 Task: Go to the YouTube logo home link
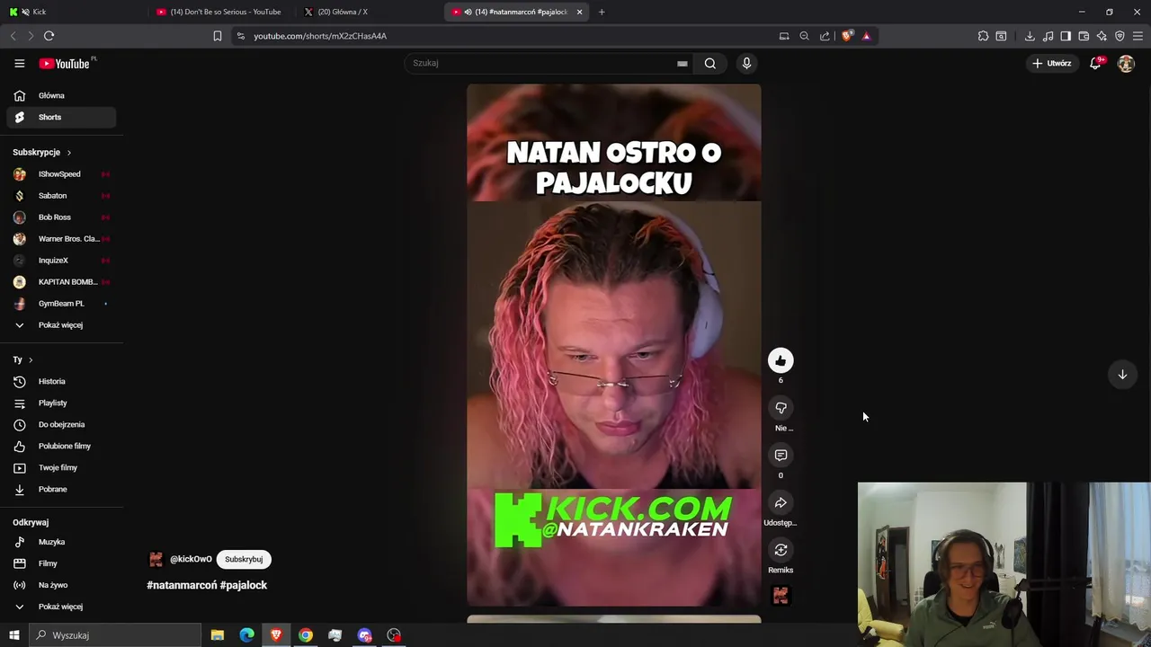click(x=65, y=64)
